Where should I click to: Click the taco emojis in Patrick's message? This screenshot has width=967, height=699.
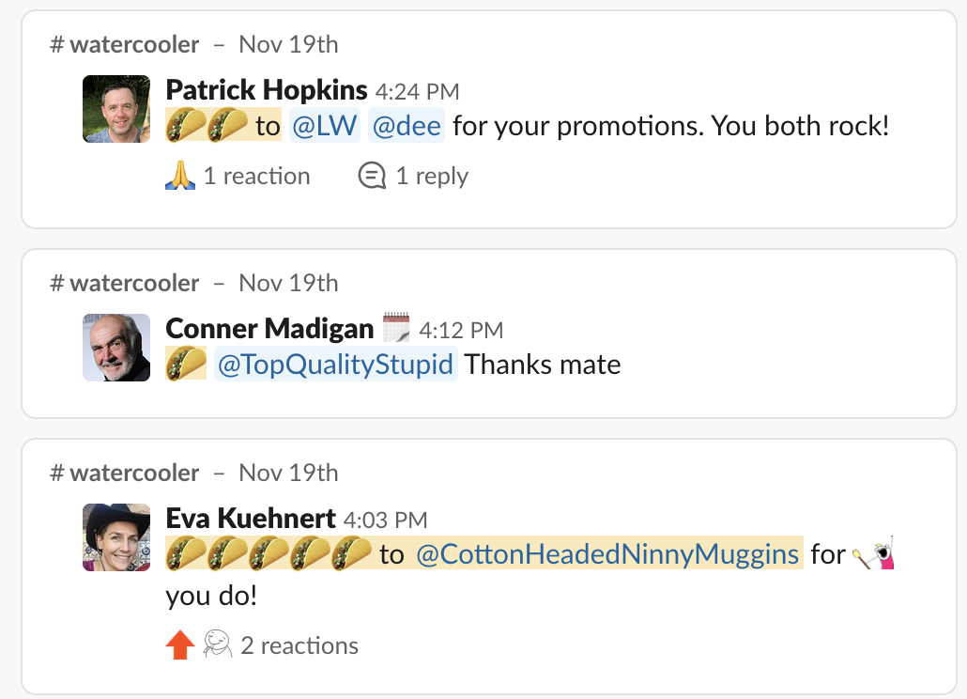click(x=207, y=125)
